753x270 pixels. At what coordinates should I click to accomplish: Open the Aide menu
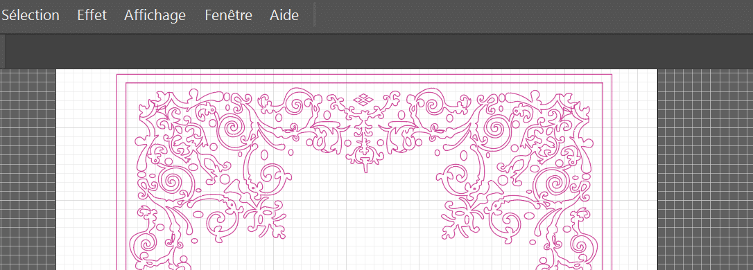pyautogui.click(x=284, y=15)
